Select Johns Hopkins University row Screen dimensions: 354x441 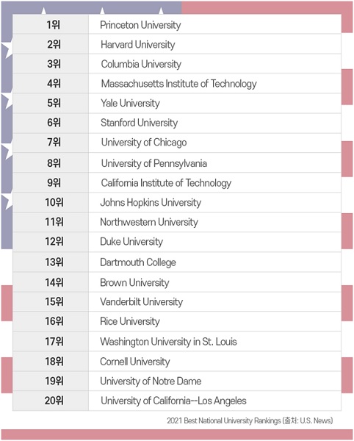pyautogui.click(x=177, y=203)
